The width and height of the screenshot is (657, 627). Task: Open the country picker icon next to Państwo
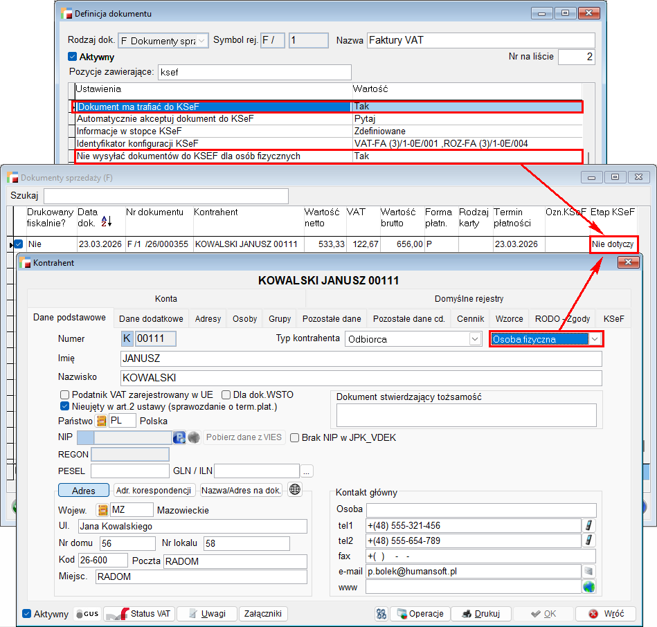tap(102, 421)
